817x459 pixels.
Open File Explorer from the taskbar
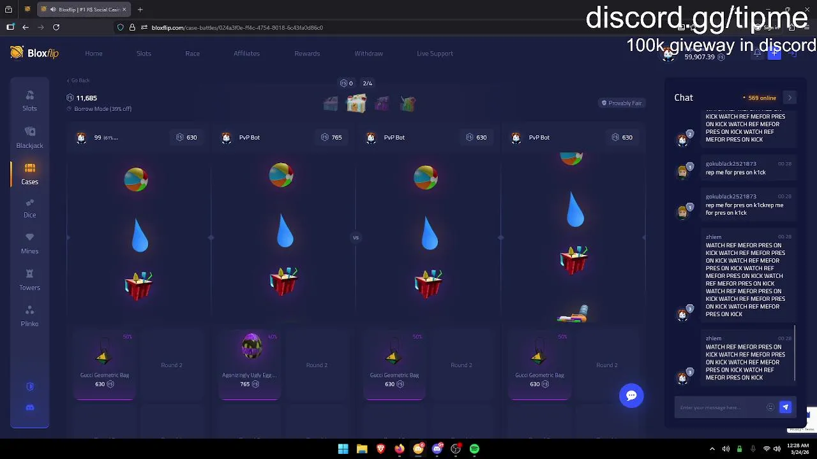coord(362,449)
